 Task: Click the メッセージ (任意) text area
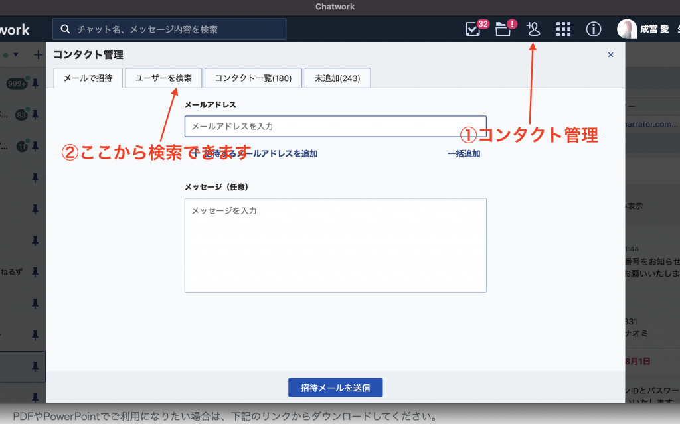335,246
